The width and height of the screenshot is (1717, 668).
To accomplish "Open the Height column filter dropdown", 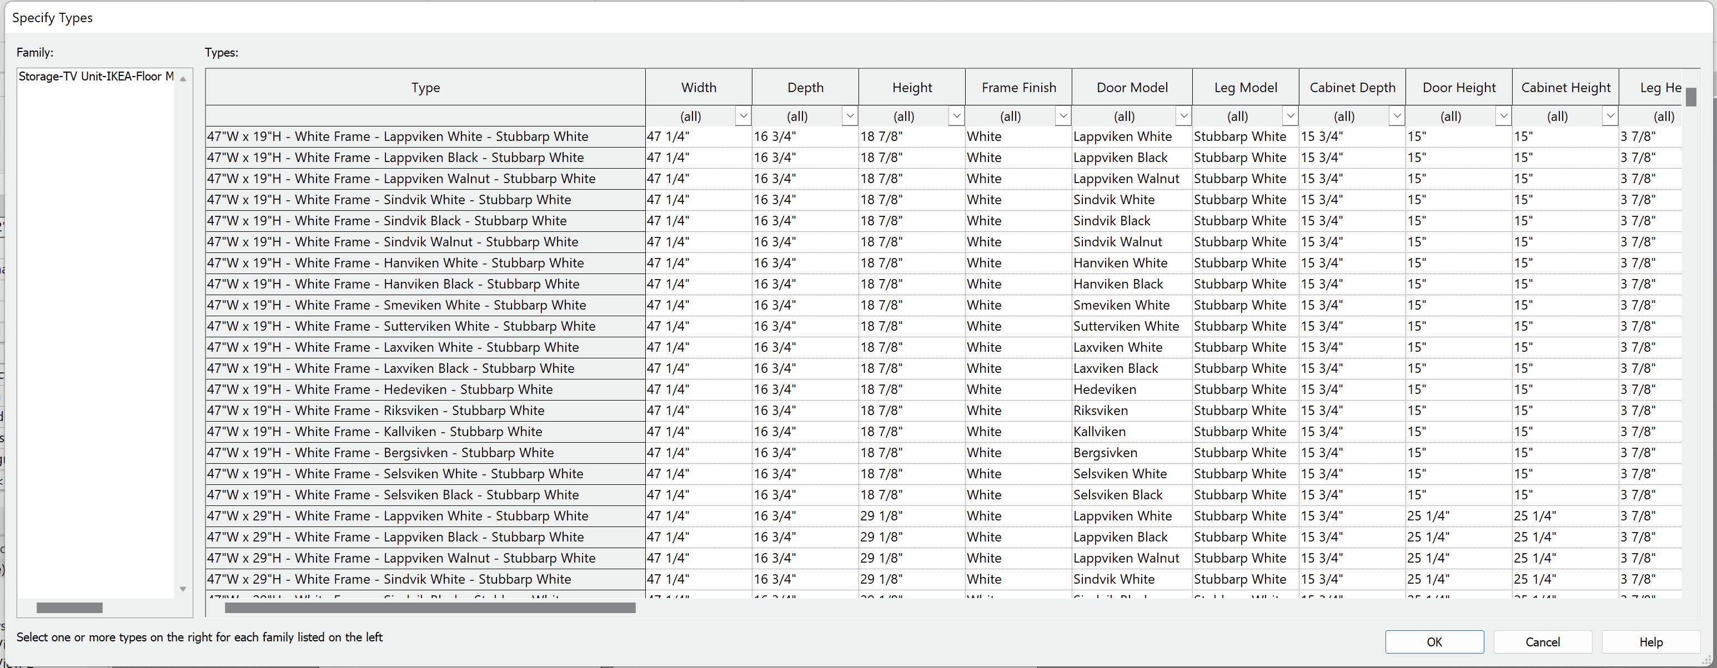I will (956, 116).
